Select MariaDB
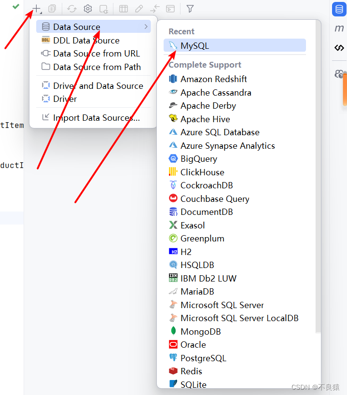Viewport: 347px width, 395px height. tap(235, 292)
